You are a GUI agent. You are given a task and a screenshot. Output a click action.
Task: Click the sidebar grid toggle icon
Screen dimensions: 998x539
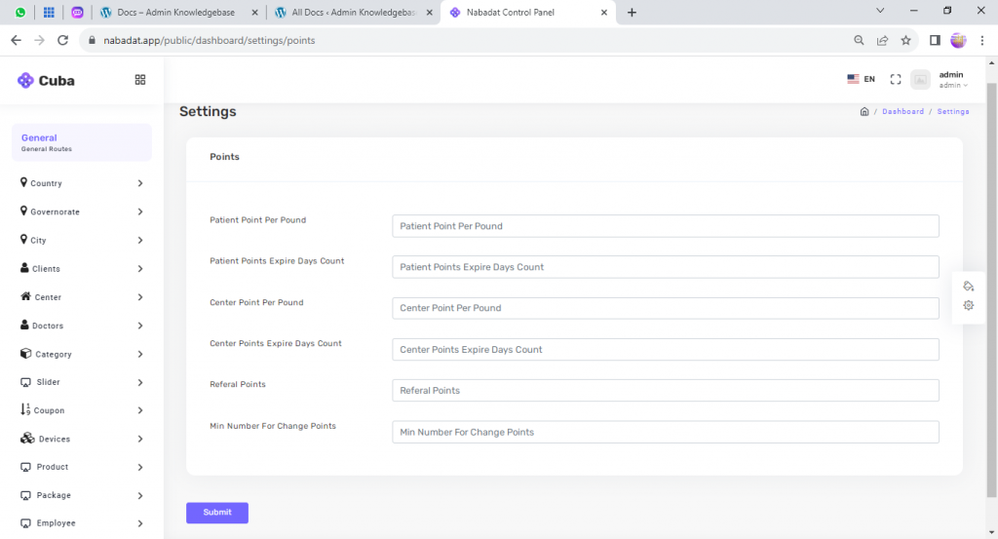(x=140, y=80)
